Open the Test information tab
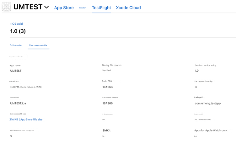Image resolution: width=236 pixels, height=142 pixels. pyautogui.click(x=16, y=45)
